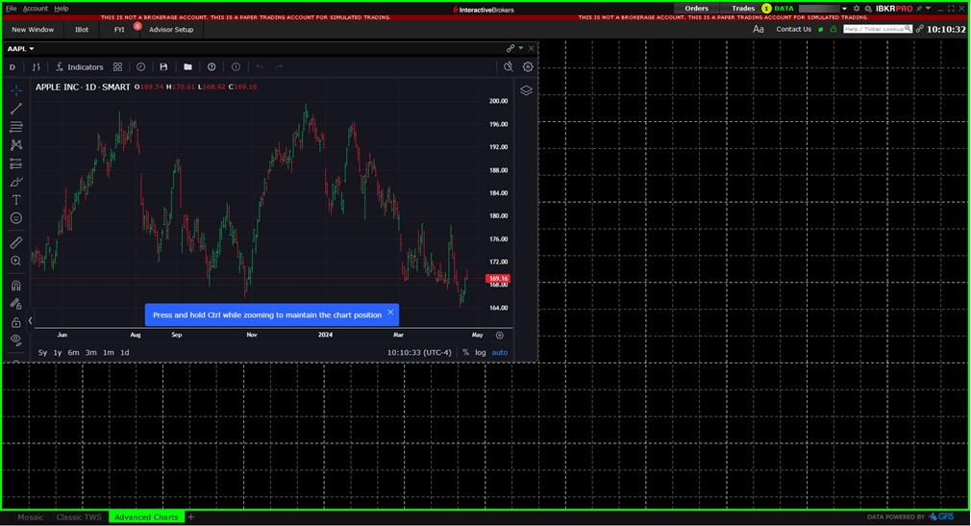This screenshot has width=971, height=526.
Task: Collapse the drawing toolbar with the arrow
Action: pos(30,320)
